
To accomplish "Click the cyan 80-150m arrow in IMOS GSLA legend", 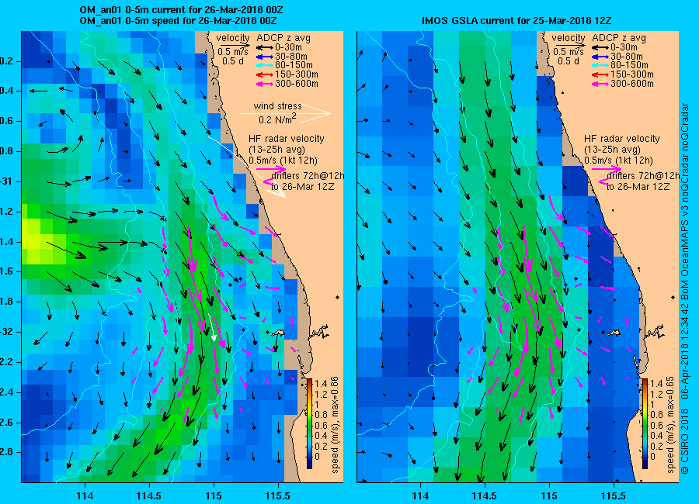I will (x=600, y=65).
